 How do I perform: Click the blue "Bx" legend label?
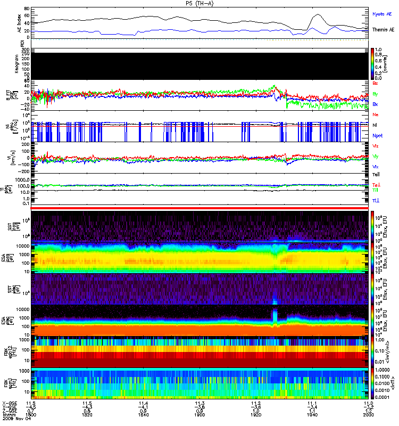(375, 104)
